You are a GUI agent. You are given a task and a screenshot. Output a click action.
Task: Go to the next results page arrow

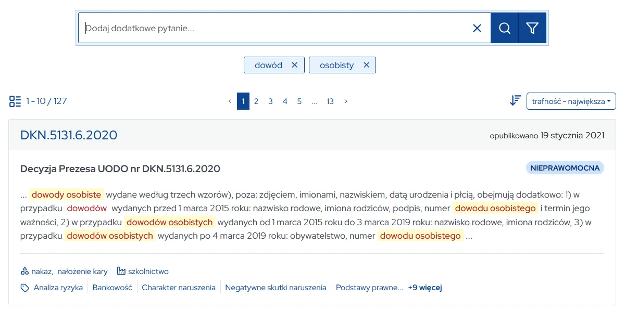345,101
